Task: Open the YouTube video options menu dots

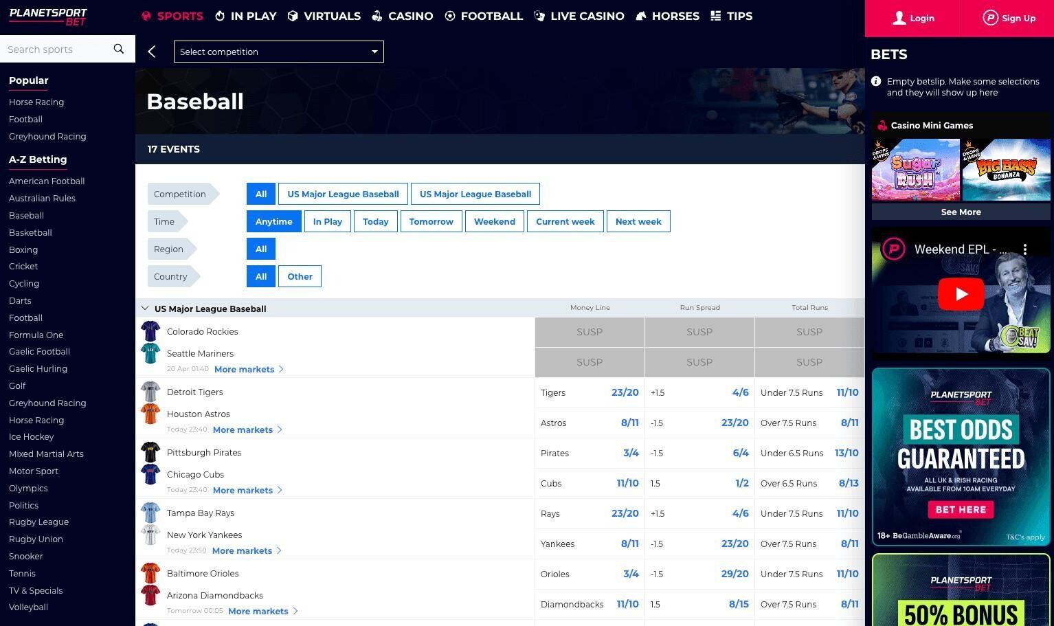Action: [x=1024, y=249]
